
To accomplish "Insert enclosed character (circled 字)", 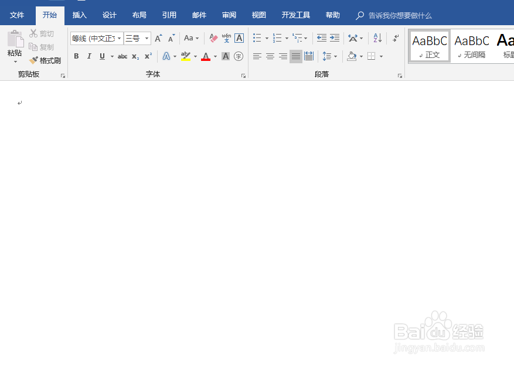I will (239, 56).
